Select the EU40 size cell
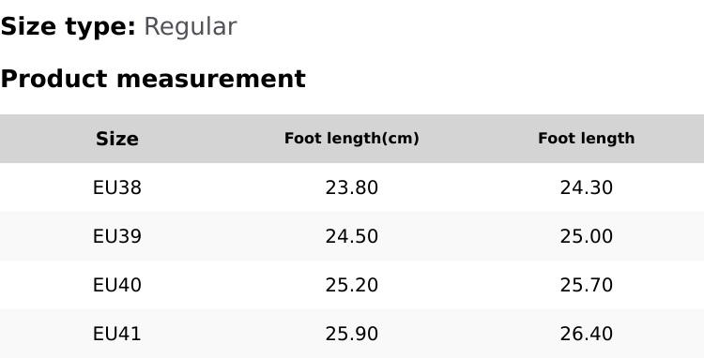The height and width of the screenshot is (358, 704). click(x=117, y=285)
